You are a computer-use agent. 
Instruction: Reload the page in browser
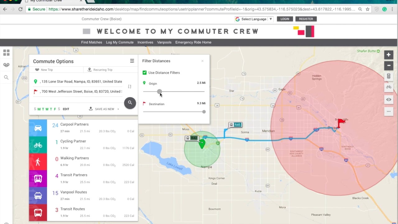coord(21,9)
